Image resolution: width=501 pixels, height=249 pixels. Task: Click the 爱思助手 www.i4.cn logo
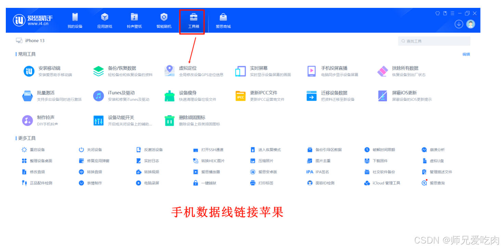33,20
